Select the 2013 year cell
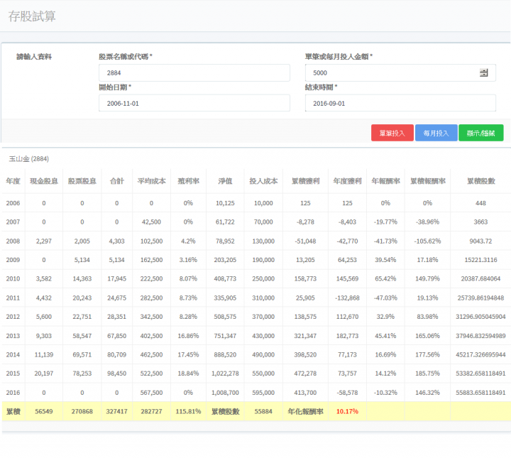Screen dimensions: 511x458 point(13,336)
